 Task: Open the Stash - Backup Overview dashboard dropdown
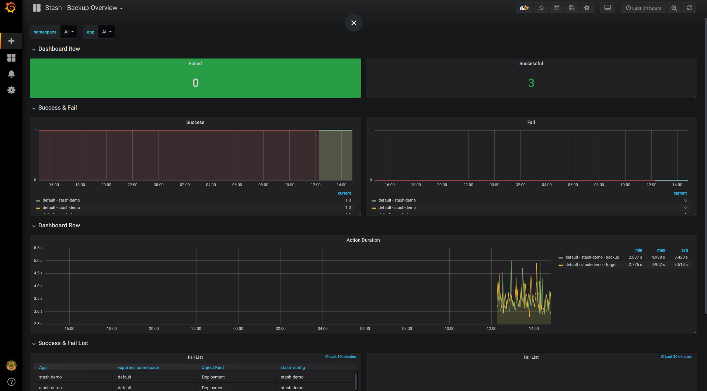[84, 8]
